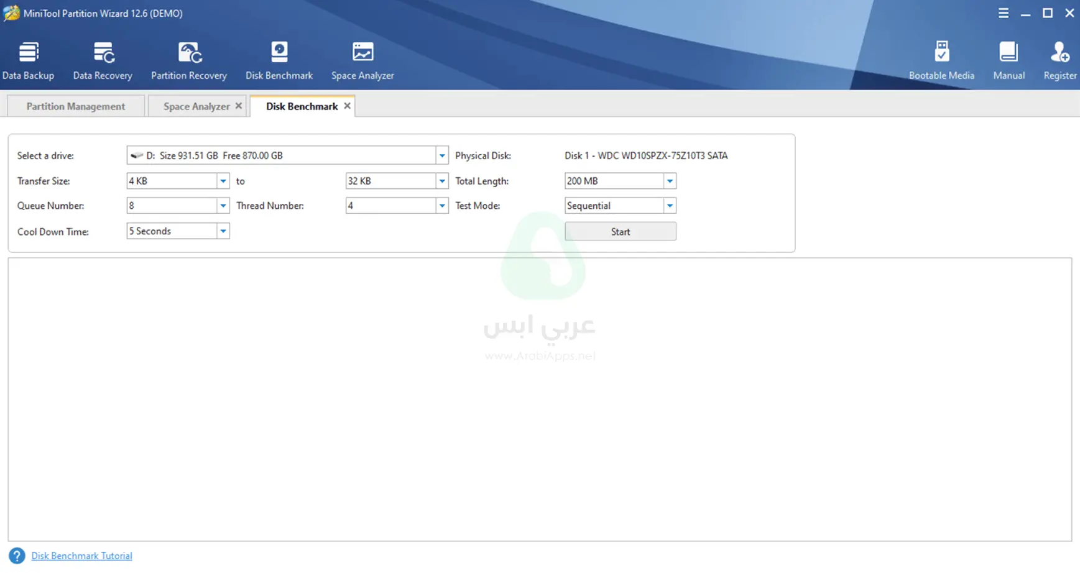The width and height of the screenshot is (1080, 573).
Task: Click the Disk Benchmark toolbar icon
Action: [279, 60]
